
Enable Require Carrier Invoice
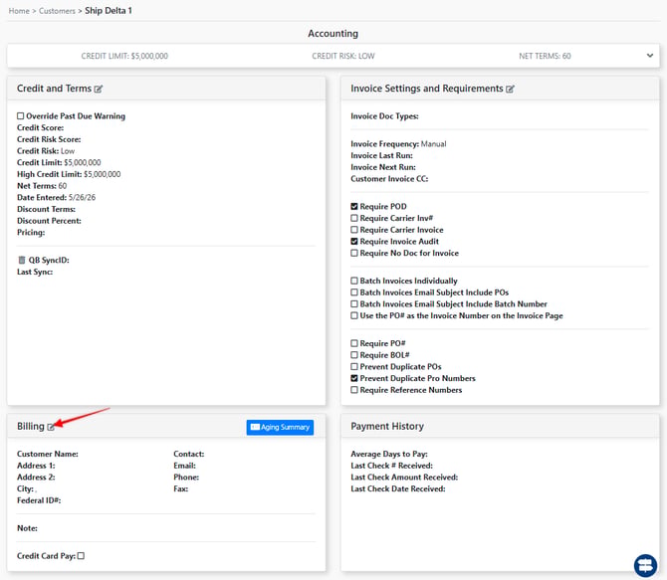(354, 230)
